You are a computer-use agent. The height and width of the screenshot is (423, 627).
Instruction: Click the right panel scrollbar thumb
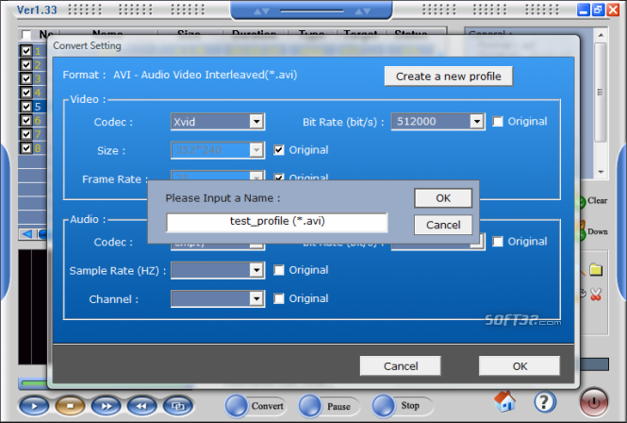[x=601, y=93]
